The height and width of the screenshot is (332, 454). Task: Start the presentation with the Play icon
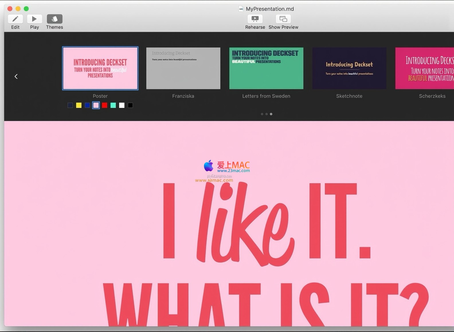tap(34, 19)
